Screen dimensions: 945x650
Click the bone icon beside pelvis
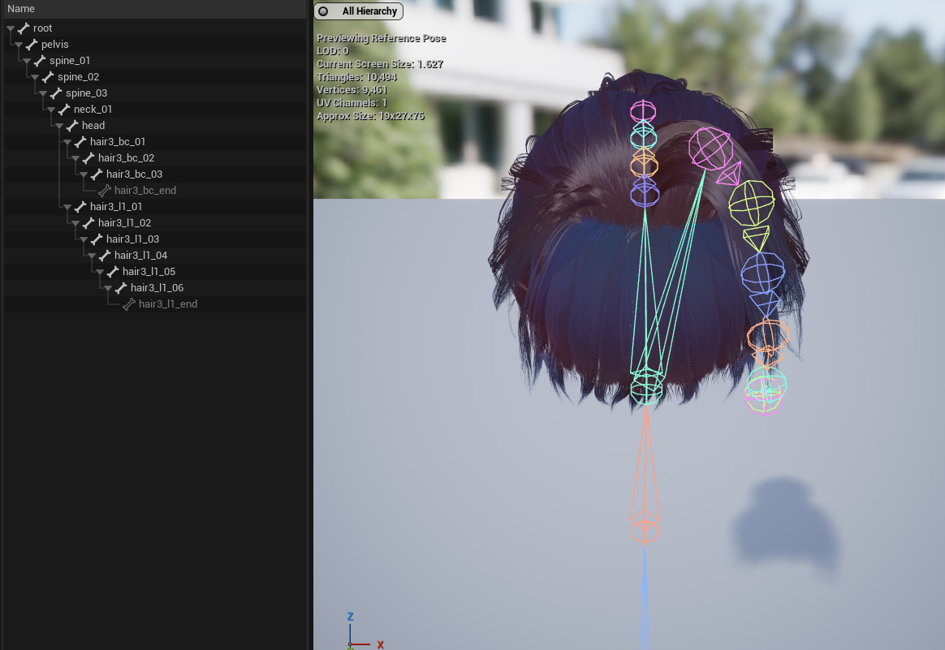click(32, 45)
